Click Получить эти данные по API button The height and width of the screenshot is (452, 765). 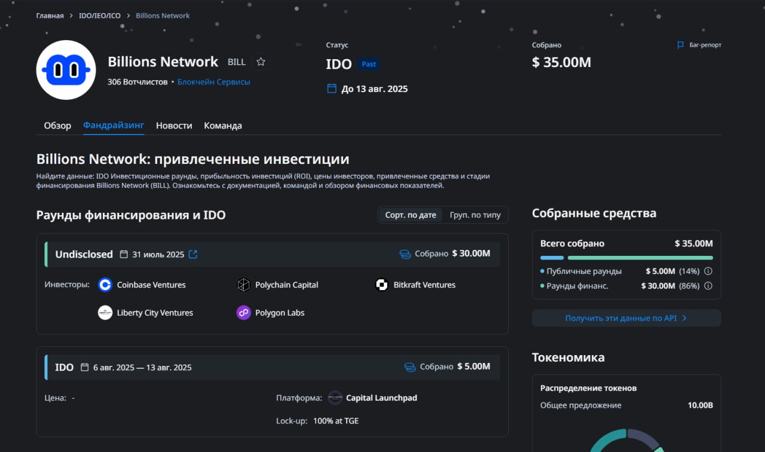626,318
